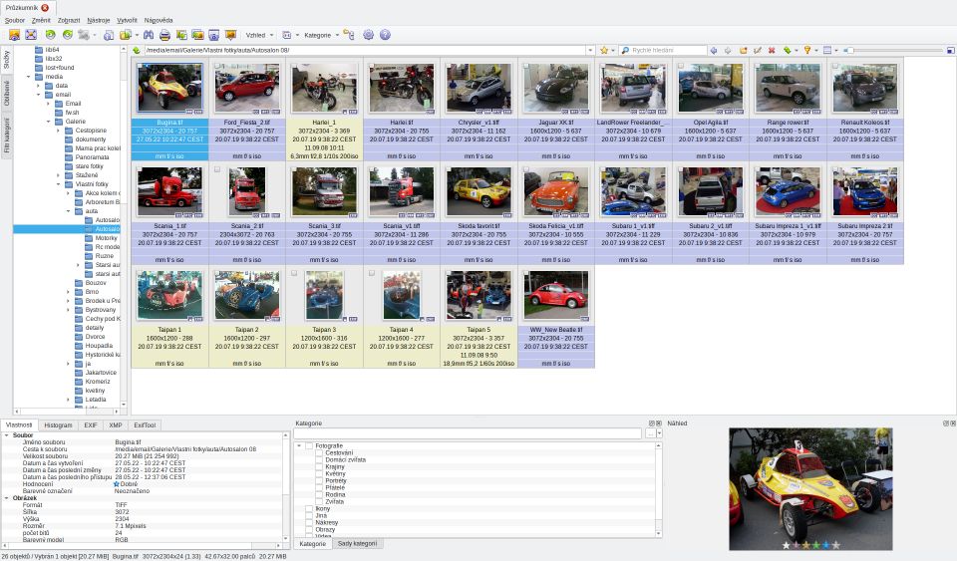This screenshot has width=957, height=561.
Task: Click the printer icon in the toolbar
Action: point(164,35)
